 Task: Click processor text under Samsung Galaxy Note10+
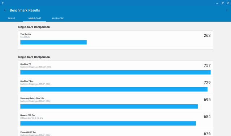[x=35, y=101]
